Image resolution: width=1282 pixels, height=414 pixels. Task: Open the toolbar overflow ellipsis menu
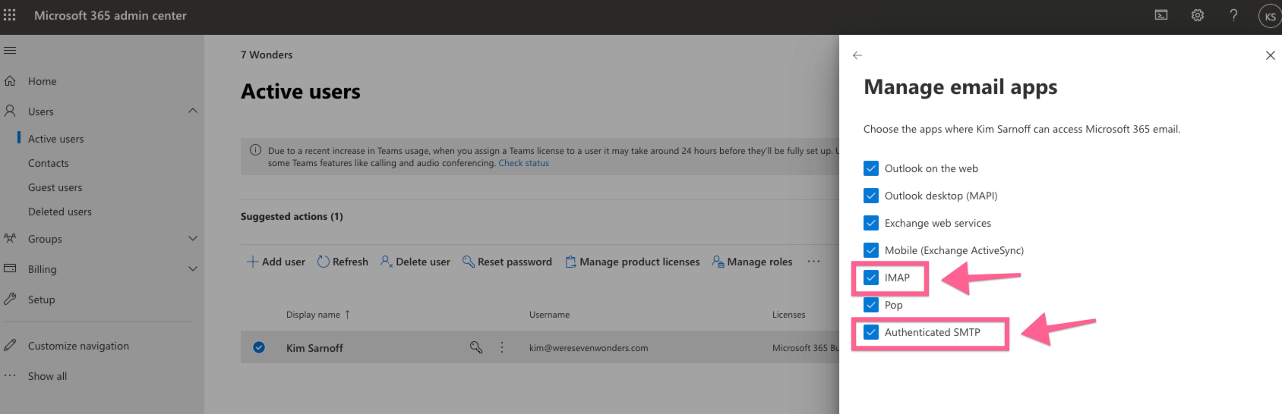coord(813,262)
